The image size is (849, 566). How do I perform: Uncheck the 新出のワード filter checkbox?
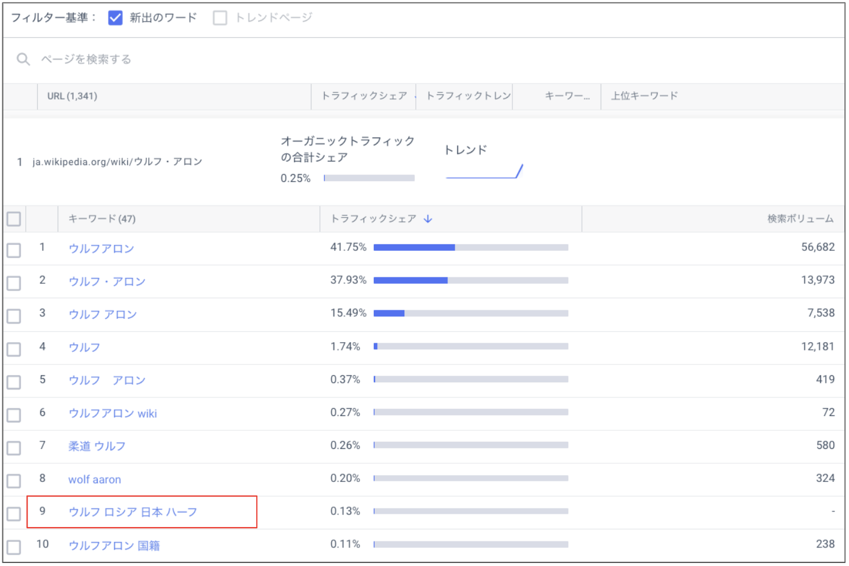click(x=115, y=18)
